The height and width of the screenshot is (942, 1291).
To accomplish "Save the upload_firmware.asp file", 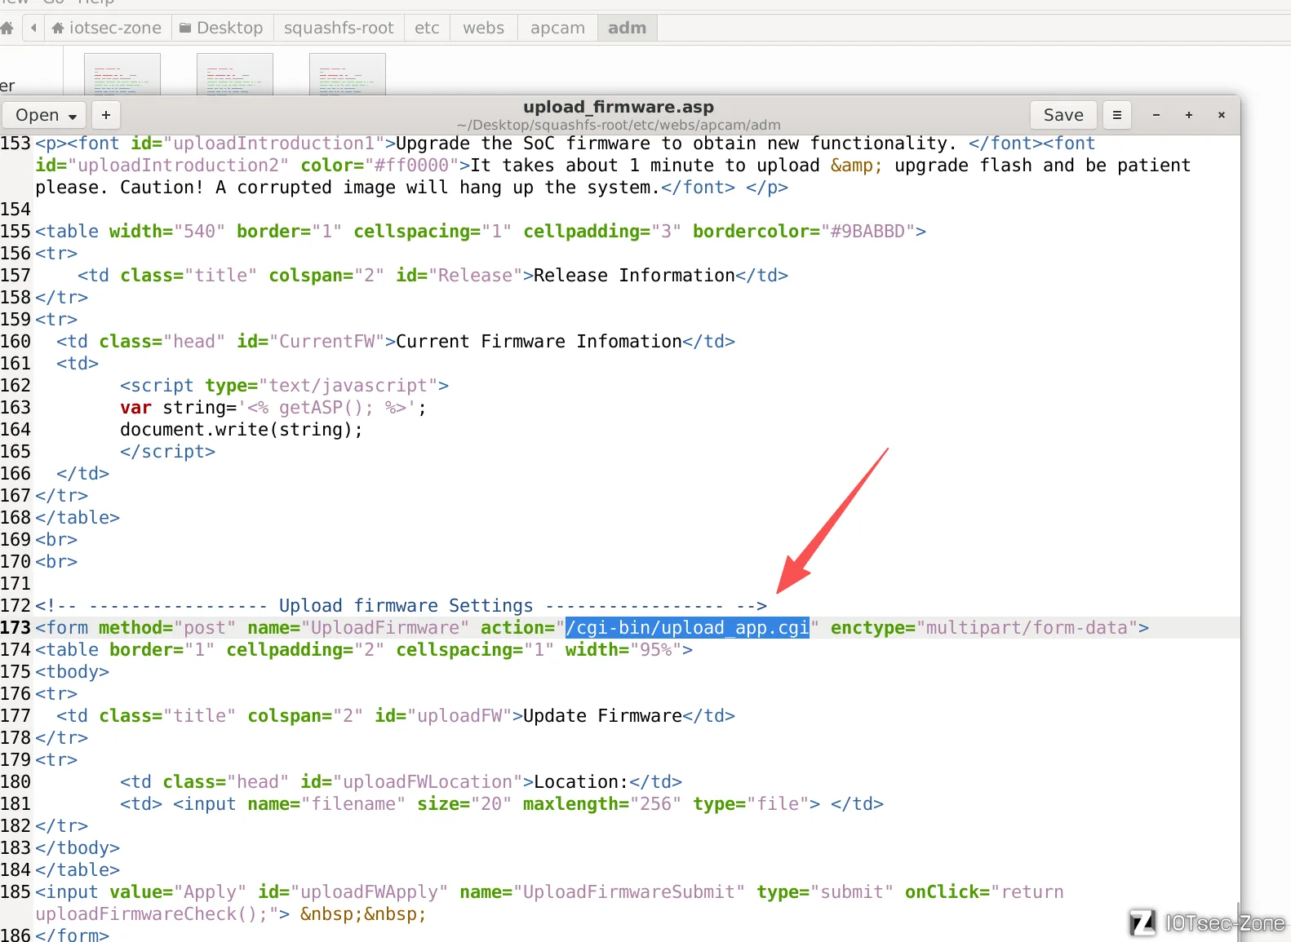I will click(x=1063, y=115).
